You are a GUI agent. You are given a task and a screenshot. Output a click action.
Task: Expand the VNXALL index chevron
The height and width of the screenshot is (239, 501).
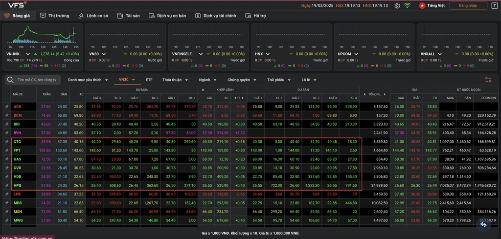tap(439, 54)
